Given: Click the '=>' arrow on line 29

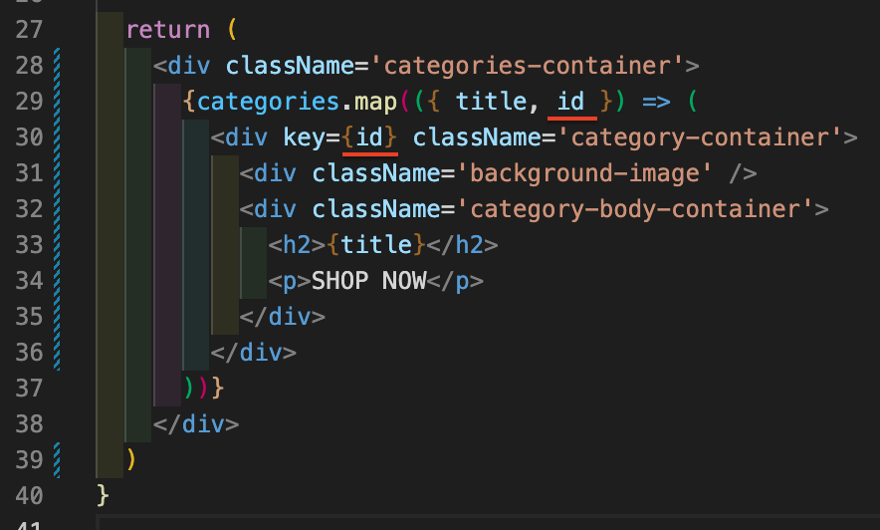Looking at the screenshot, I should pos(657,103).
